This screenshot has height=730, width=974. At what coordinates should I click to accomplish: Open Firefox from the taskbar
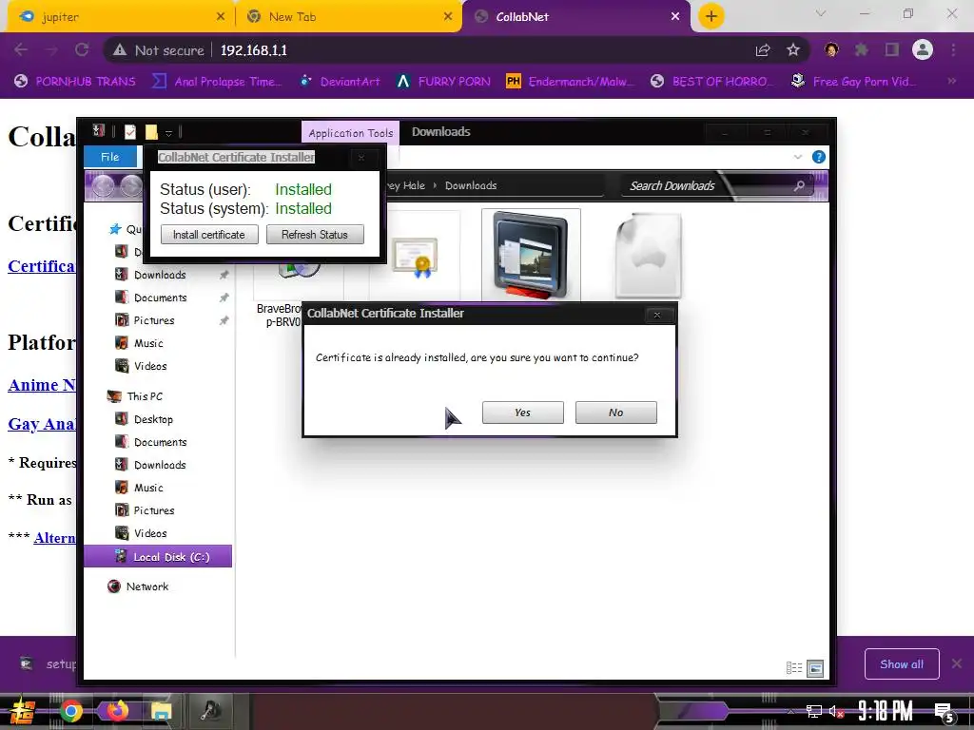point(116,711)
